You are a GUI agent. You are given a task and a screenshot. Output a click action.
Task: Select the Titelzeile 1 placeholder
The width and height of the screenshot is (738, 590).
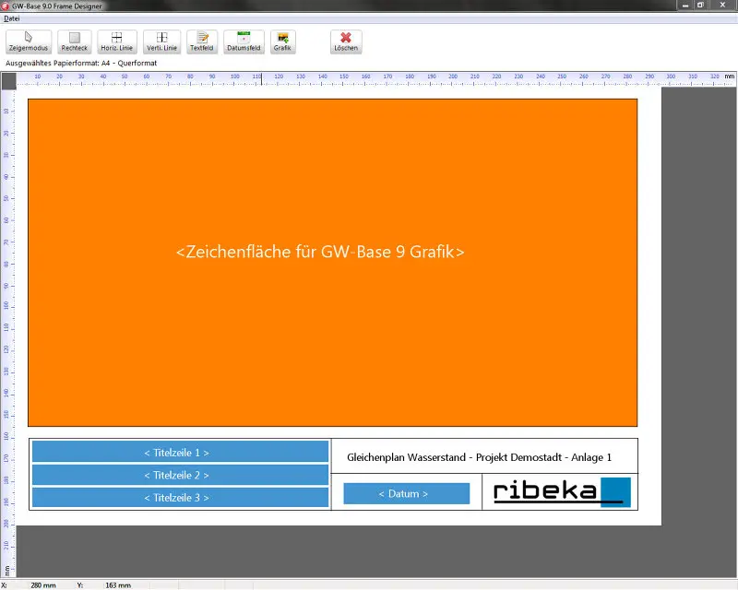[x=180, y=452]
